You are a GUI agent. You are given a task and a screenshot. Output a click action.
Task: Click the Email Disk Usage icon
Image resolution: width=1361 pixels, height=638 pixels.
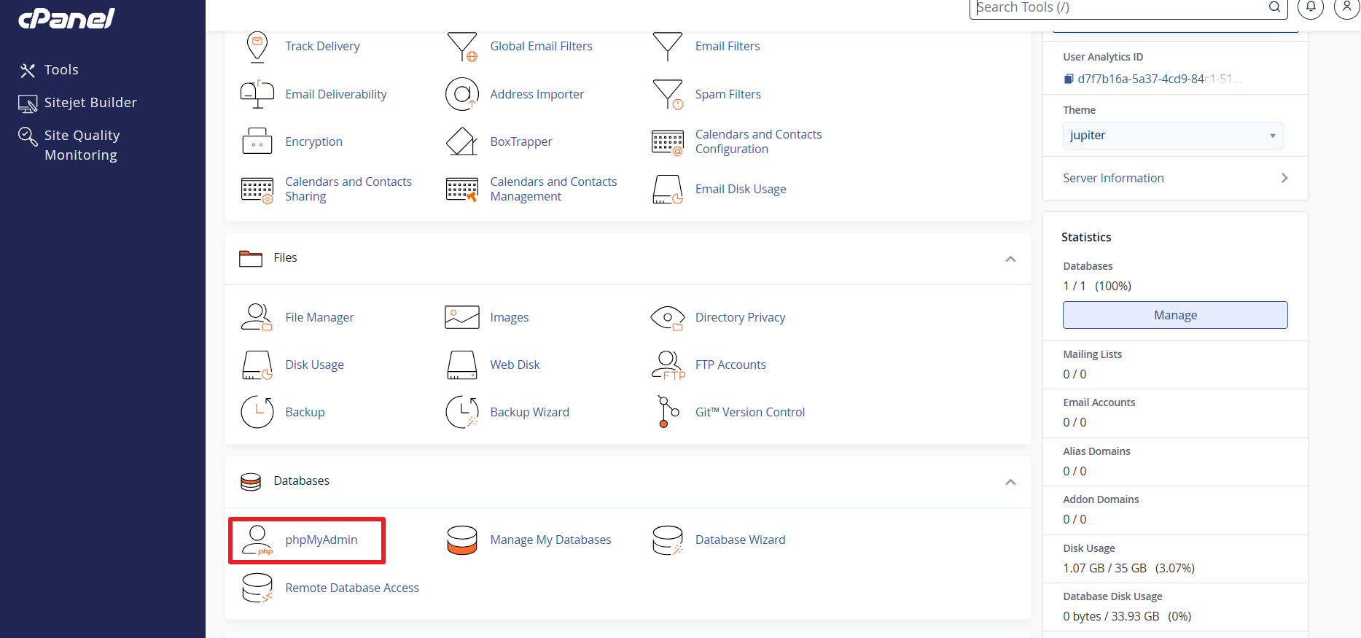point(668,190)
